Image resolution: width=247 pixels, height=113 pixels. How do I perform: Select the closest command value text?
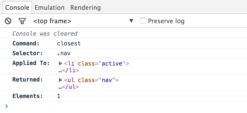click(69, 44)
